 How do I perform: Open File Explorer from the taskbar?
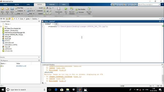68,90
